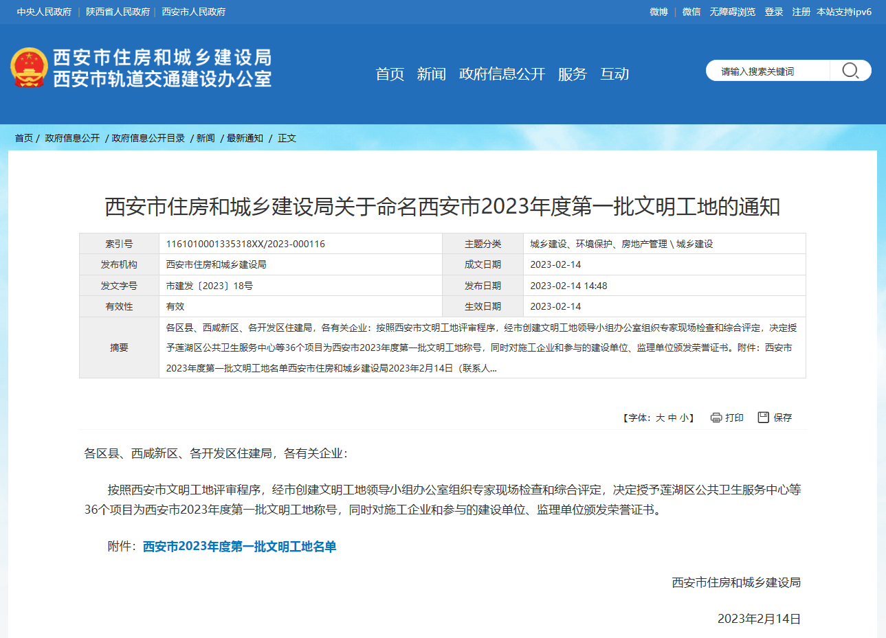Click 新闻 in the breadcrumb
The width and height of the screenshot is (886, 638).
[x=206, y=138]
